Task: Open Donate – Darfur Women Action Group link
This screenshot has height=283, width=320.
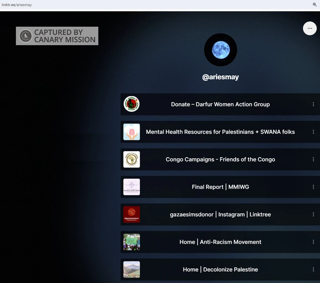Action: [x=220, y=104]
